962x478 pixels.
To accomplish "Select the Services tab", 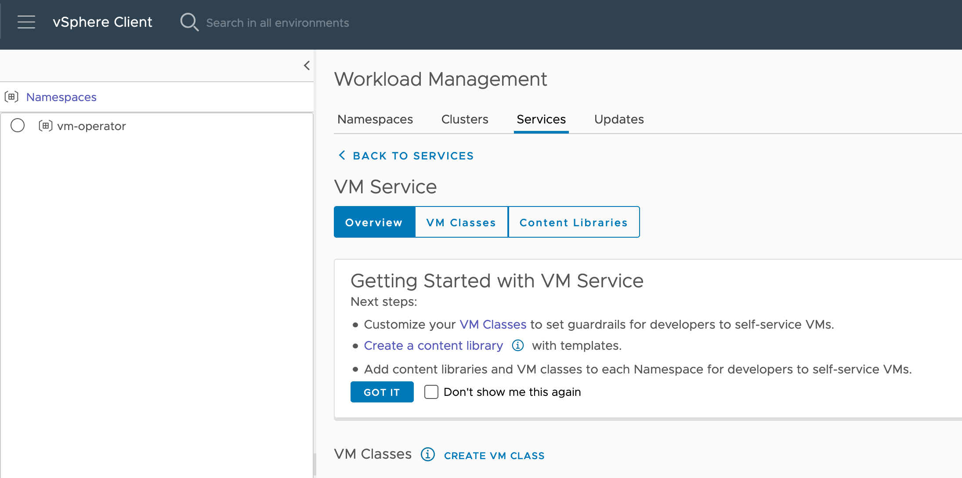I will point(541,119).
